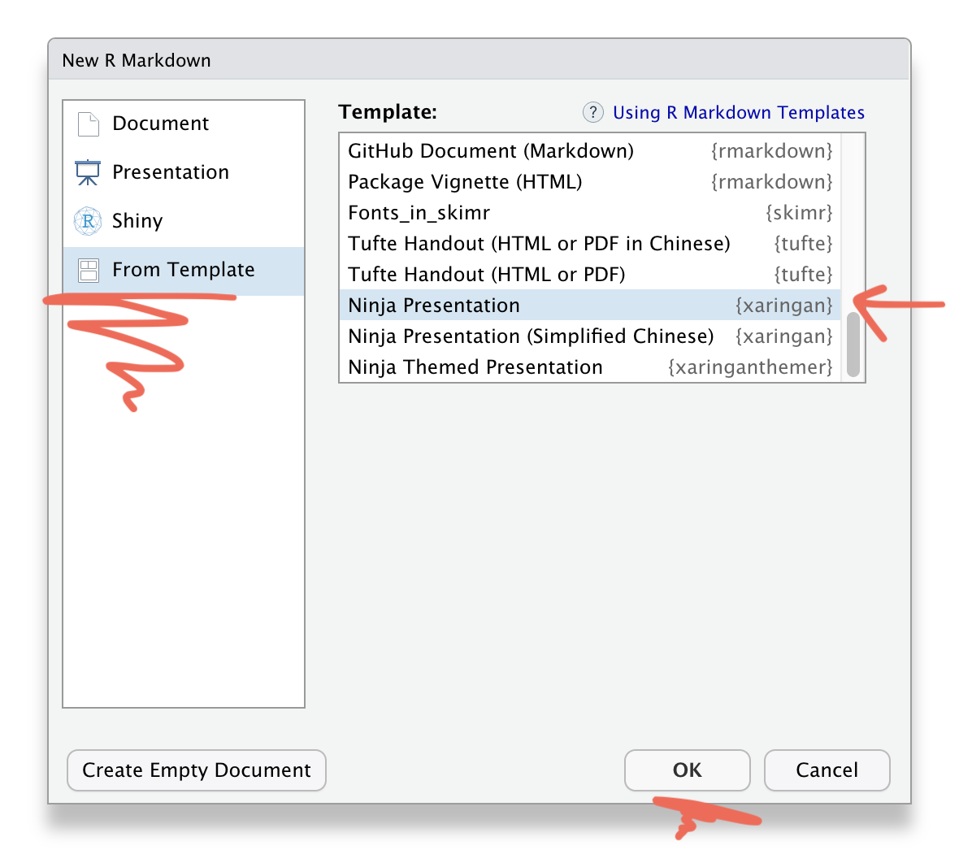Click the Document page icon

point(88,124)
